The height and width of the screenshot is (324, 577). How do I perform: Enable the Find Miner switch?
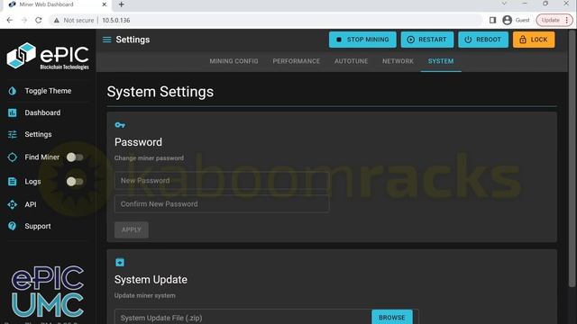[x=75, y=157]
